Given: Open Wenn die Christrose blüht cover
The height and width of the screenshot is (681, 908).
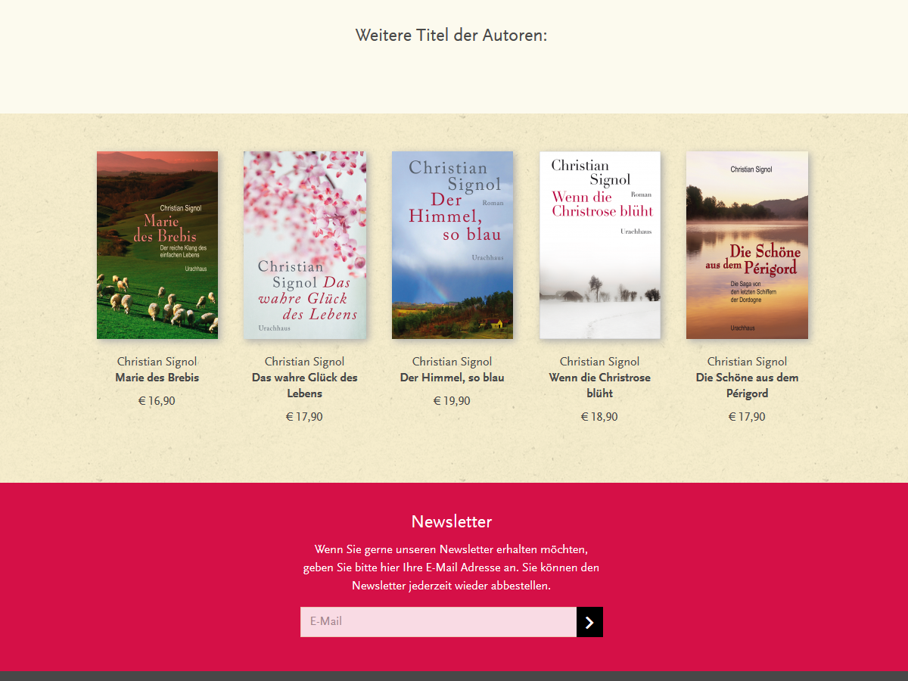Looking at the screenshot, I should click(600, 245).
